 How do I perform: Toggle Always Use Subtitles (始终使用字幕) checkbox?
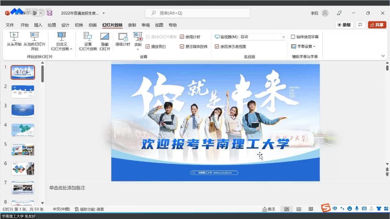[293, 37]
